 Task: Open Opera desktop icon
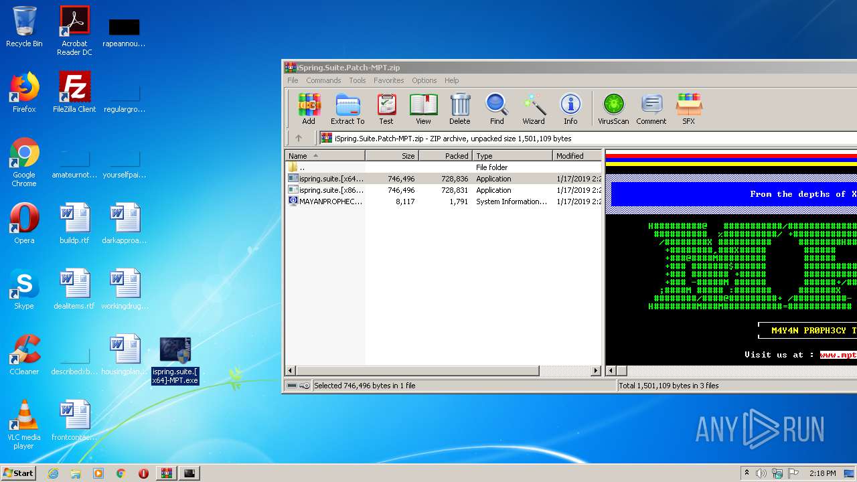(24, 223)
